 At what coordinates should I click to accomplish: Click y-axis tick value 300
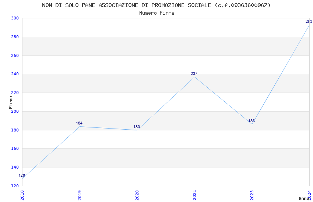[15, 18]
